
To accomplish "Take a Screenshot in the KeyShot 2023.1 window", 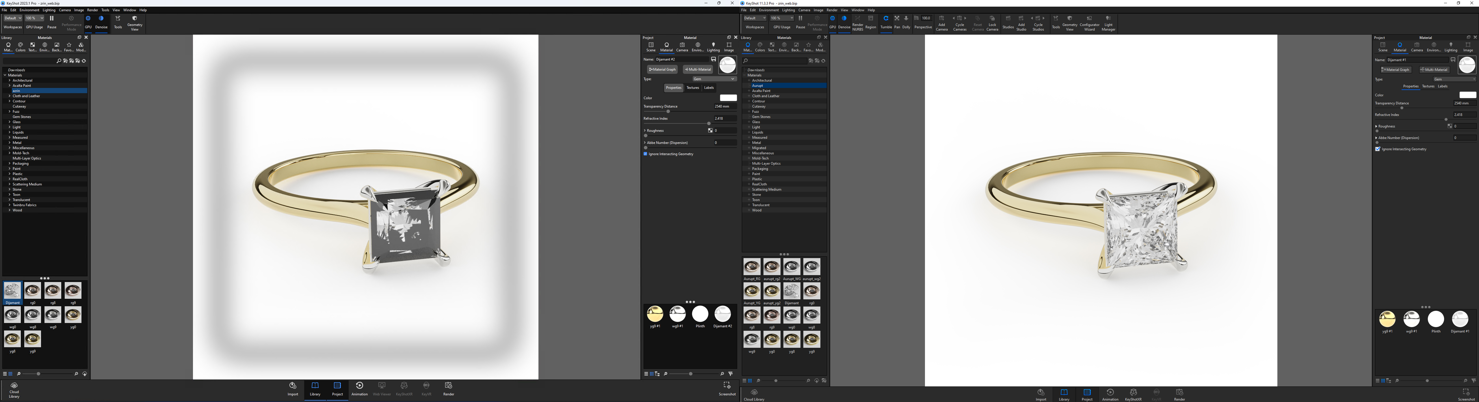I will point(727,388).
